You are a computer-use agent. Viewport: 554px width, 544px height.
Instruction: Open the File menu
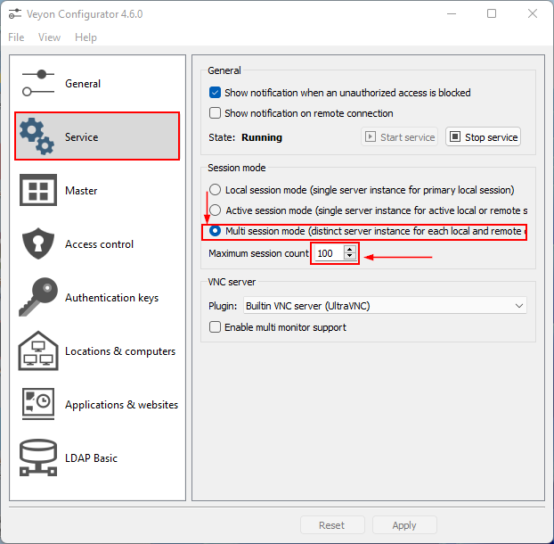point(16,37)
